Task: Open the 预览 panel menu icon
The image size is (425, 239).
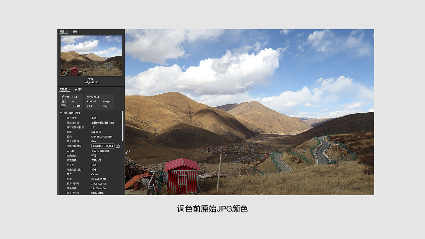Action: 67,32
